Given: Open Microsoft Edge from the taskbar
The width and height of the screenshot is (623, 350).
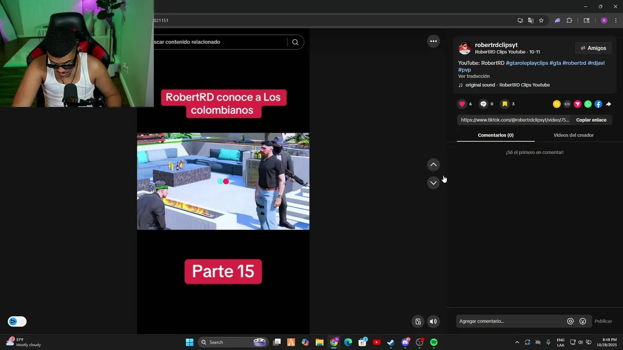Looking at the screenshot, I should [348, 342].
